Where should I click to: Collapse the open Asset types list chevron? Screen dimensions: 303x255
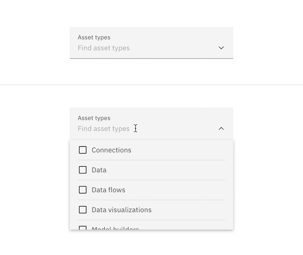(x=221, y=129)
